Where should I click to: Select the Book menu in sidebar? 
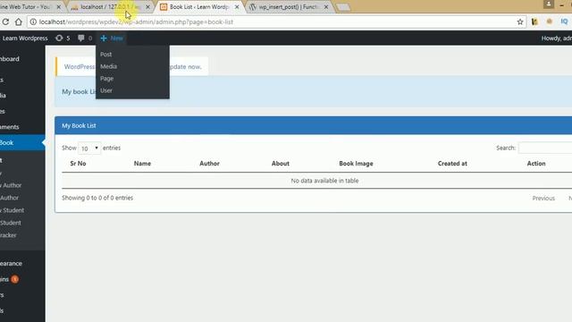(22, 142)
